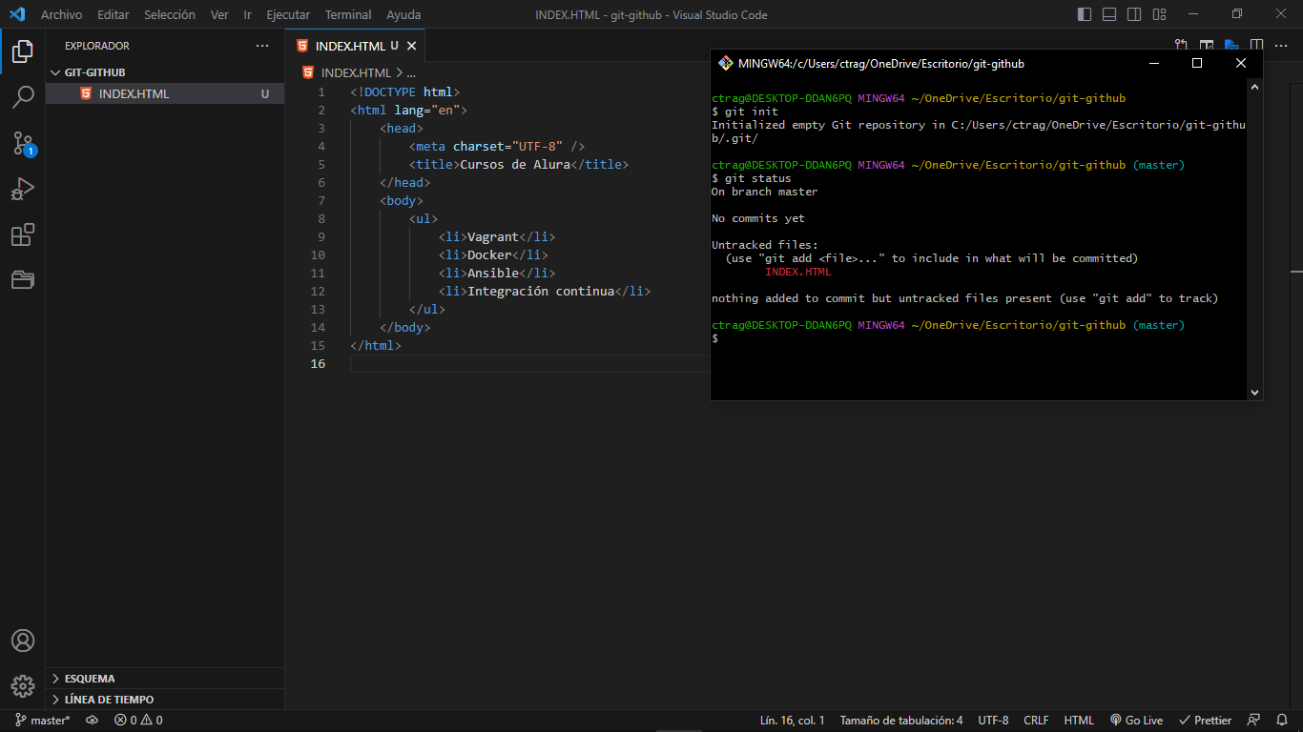Screen dimensions: 1303x732
Task: Close the INDEX.HTML editor tab
Action: (412, 46)
